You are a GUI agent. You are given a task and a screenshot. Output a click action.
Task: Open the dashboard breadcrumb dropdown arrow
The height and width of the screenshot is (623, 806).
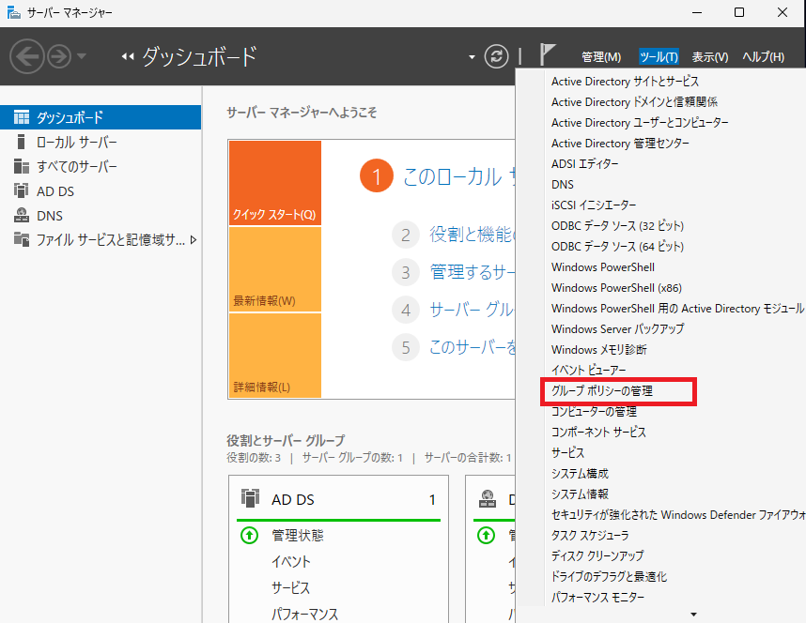coord(470,55)
